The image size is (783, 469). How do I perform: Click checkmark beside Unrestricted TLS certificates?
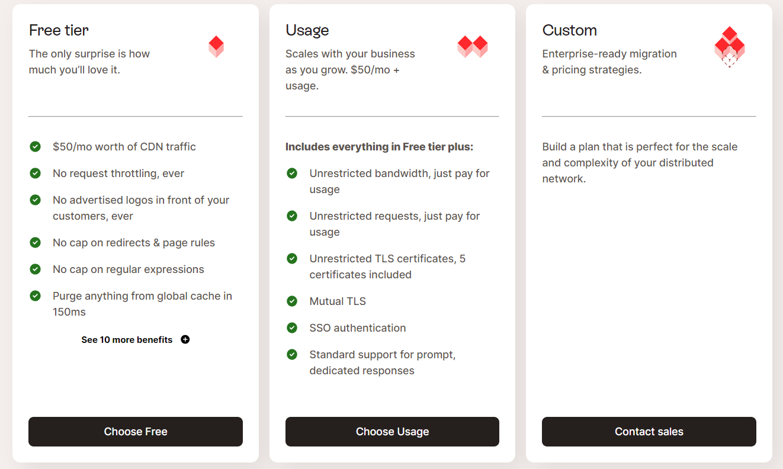click(292, 258)
